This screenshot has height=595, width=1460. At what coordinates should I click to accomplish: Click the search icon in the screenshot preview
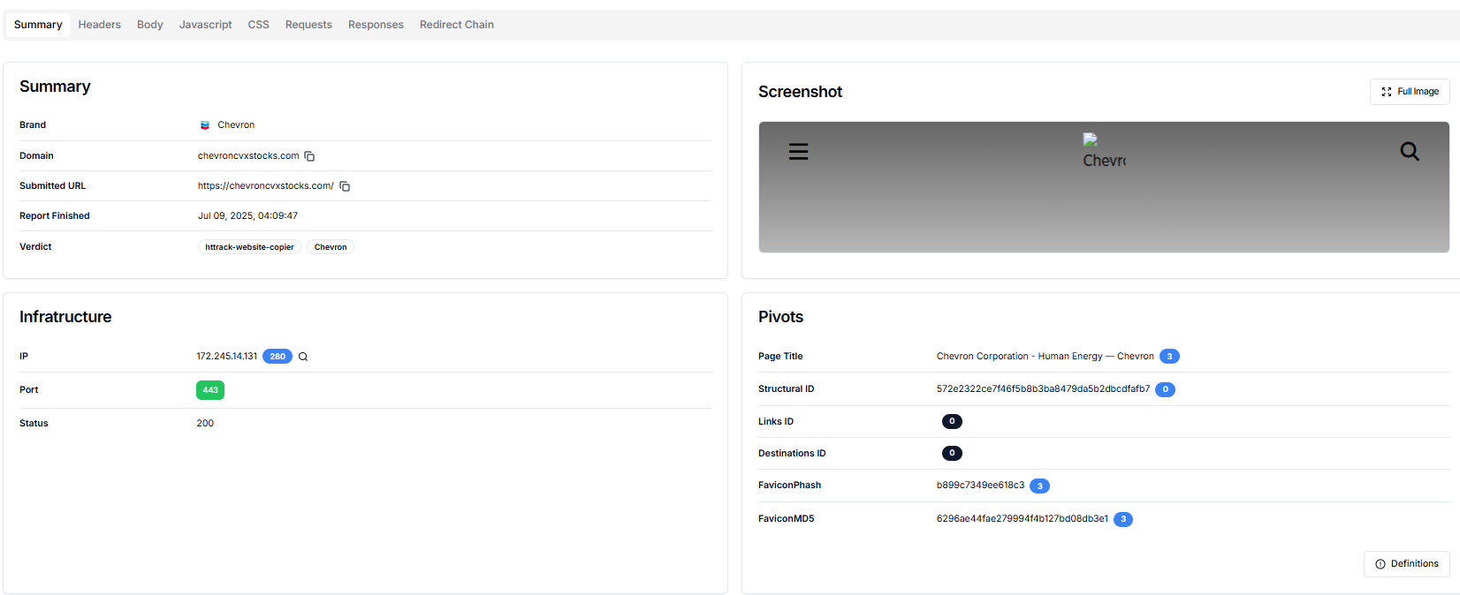tap(1410, 152)
